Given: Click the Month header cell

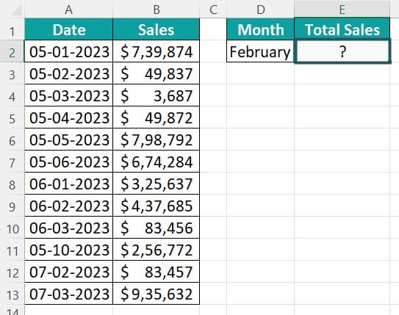Looking at the screenshot, I should tap(260, 29).
